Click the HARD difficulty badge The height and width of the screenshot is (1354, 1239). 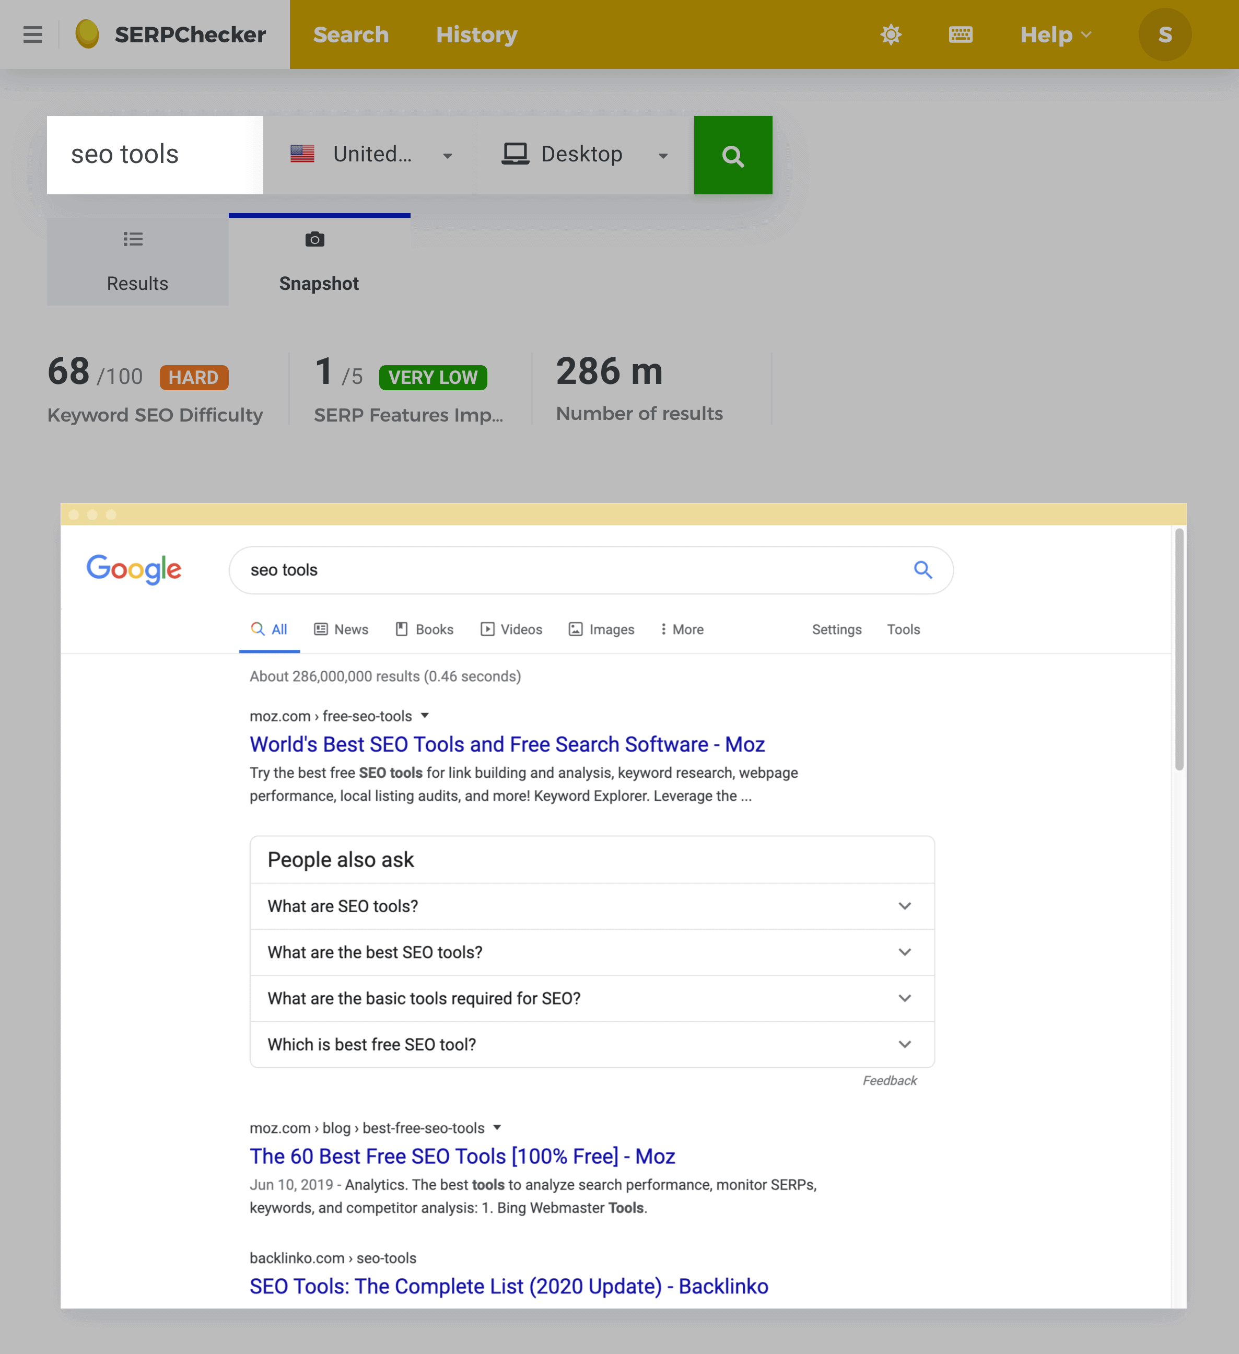[x=194, y=378]
